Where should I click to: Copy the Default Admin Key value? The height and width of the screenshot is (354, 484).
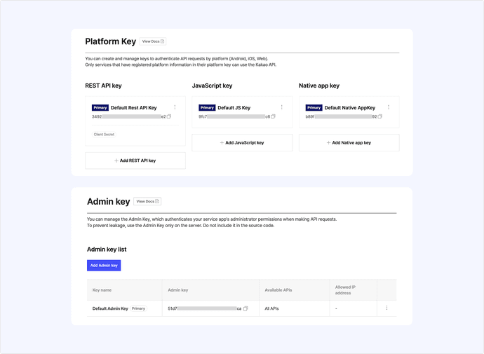coord(246,308)
